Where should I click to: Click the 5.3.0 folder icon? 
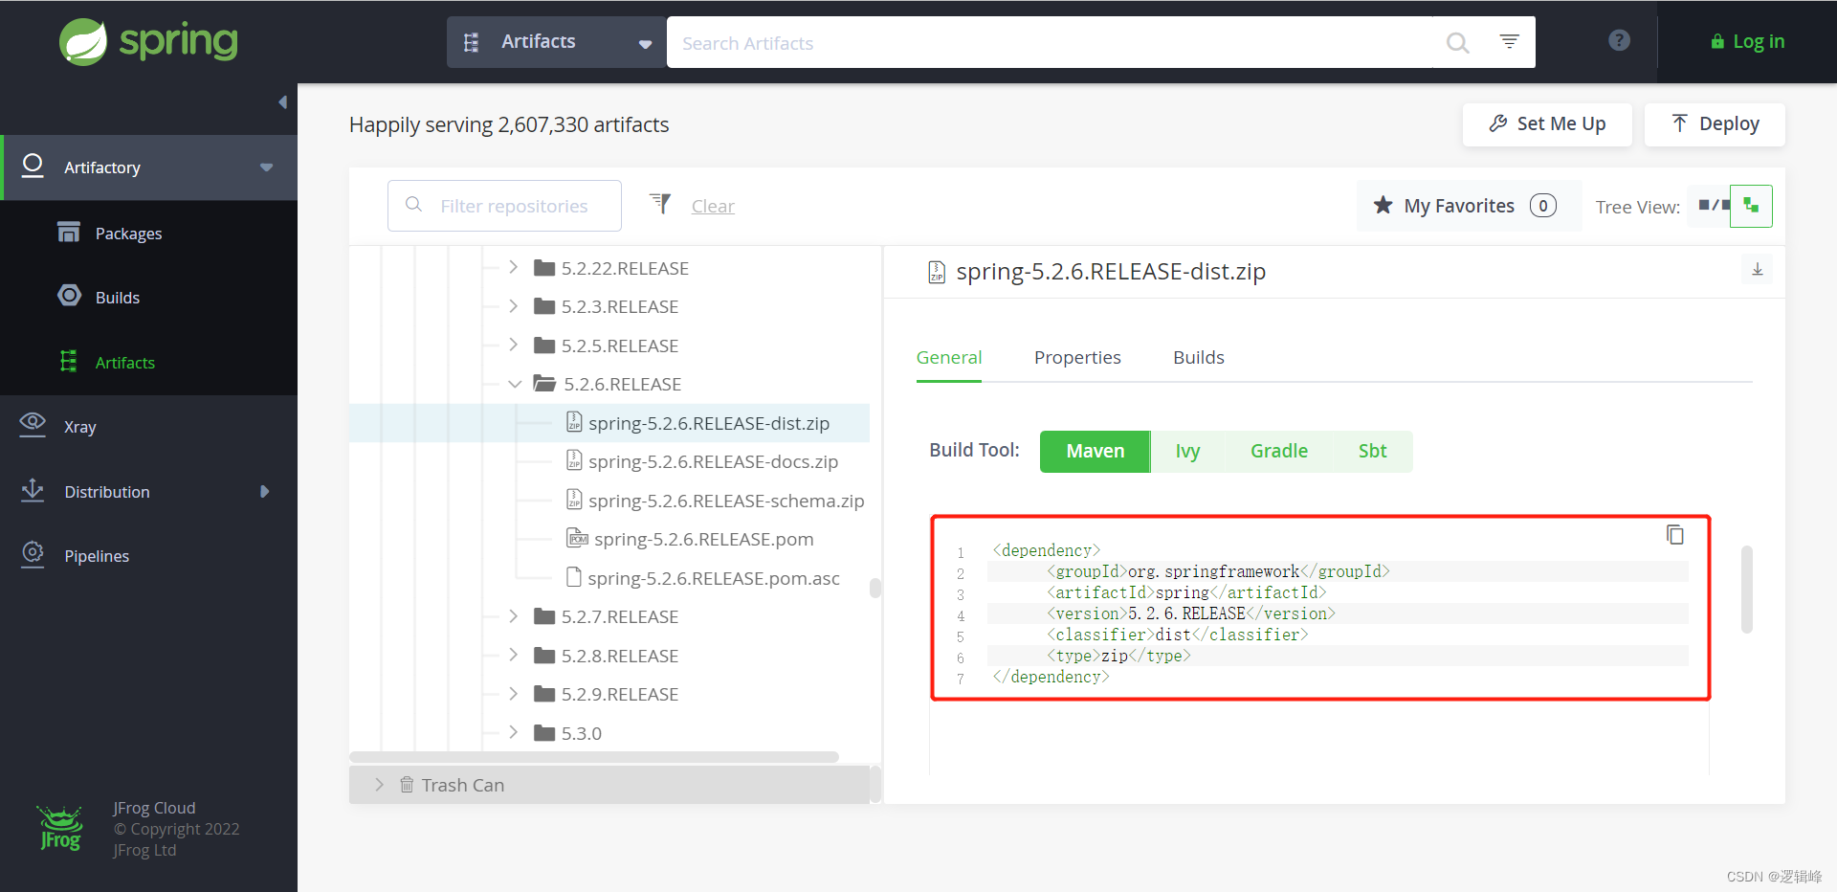(x=544, y=733)
